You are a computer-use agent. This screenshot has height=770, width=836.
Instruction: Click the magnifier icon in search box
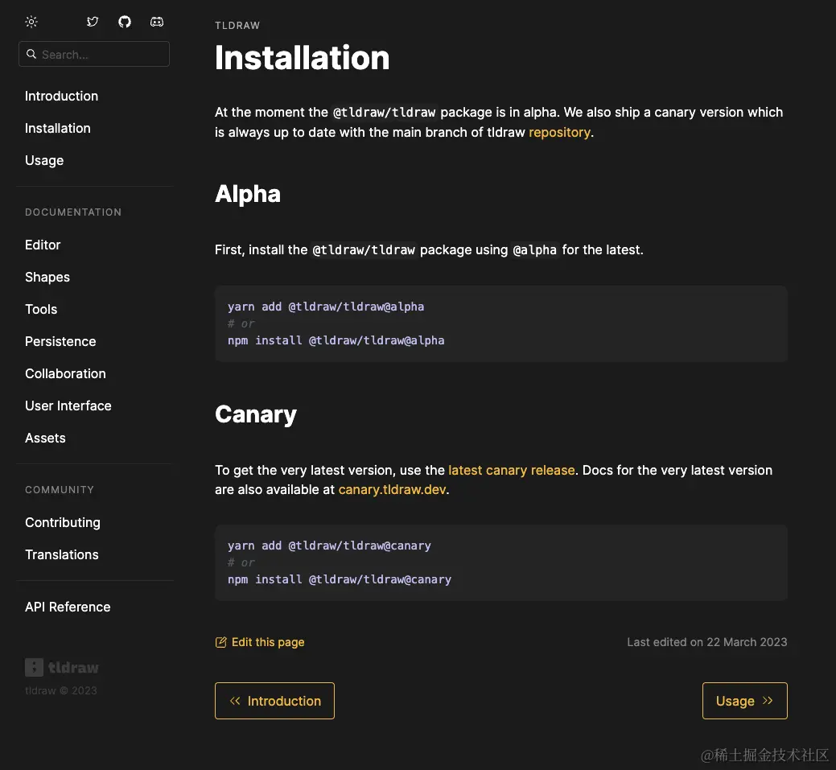coord(31,54)
